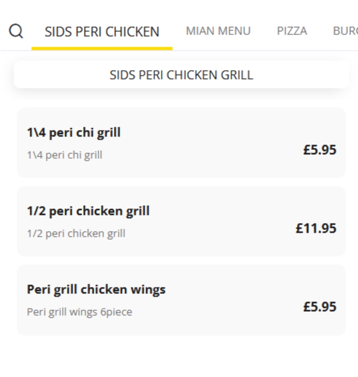Click the yellow active-tab underline indicator
The image size is (358, 377).
pyautogui.click(x=102, y=49)
